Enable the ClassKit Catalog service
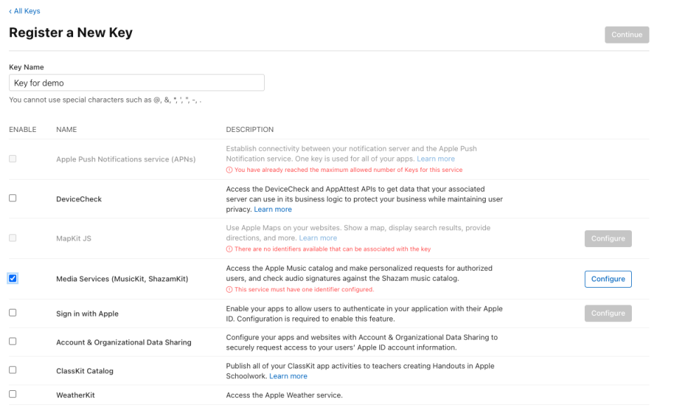The width and height of the screenshot is (674, 419). (x=12, y=371)
